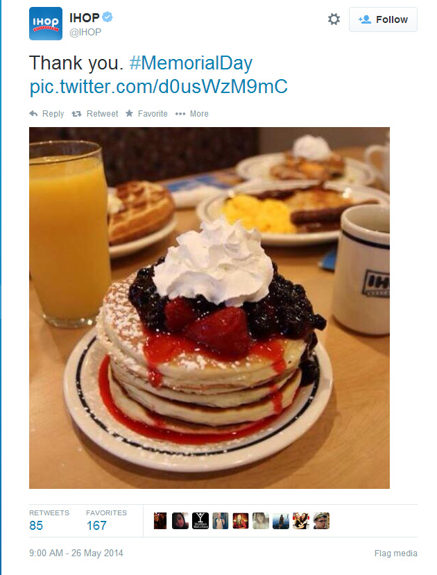Viewport: 437px width, 575px height.
Task: Click the Follow button
Action: coord(383,19)
